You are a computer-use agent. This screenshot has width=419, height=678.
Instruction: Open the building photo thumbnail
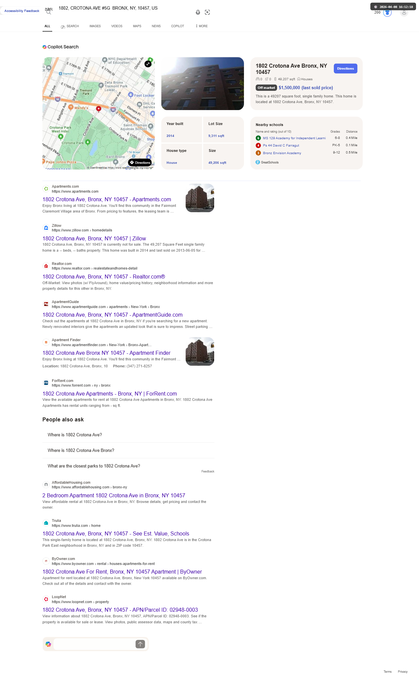(x=203, y=84)
